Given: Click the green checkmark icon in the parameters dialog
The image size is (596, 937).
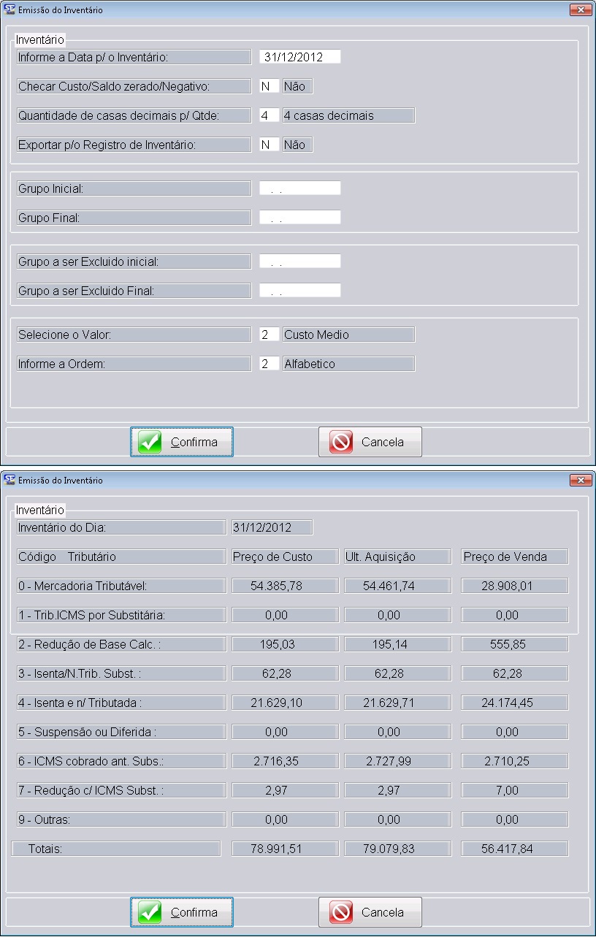Looking at the screenshot, I should point(150,443).
